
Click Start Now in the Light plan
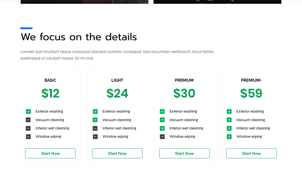pos(117,153)
